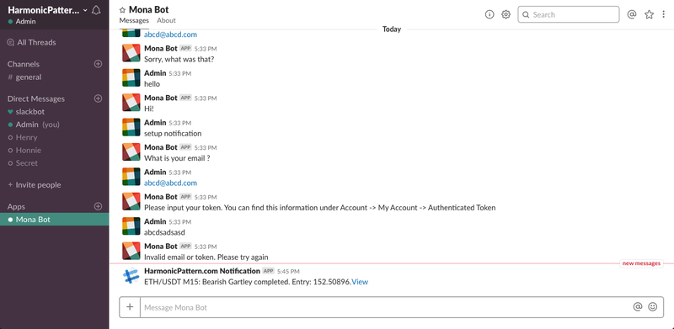This screenshot has height=329, width=674.
Task: Click the 5:45 PM timestamp
Action: (288, 272)
